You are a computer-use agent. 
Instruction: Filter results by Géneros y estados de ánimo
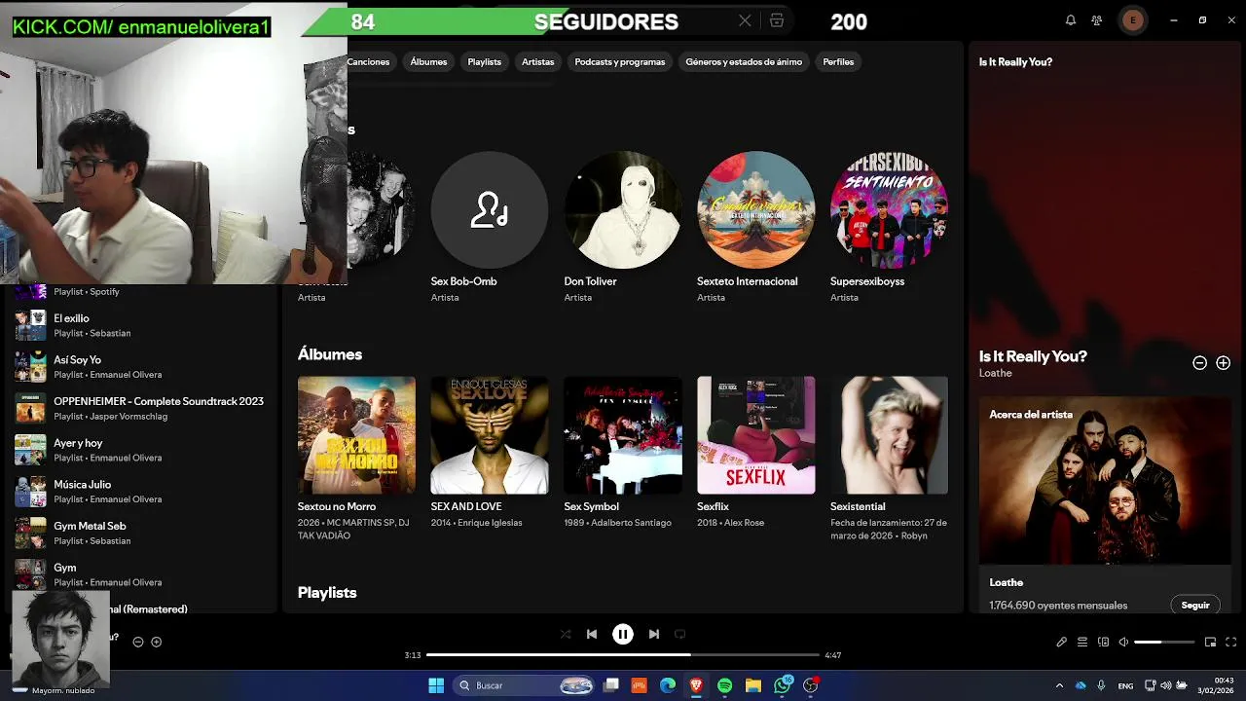[x=744, y=61]
